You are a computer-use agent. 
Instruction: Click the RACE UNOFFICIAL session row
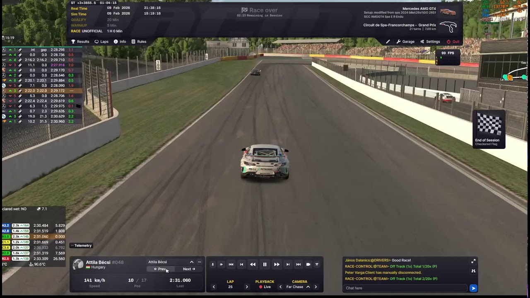[96, 31]
